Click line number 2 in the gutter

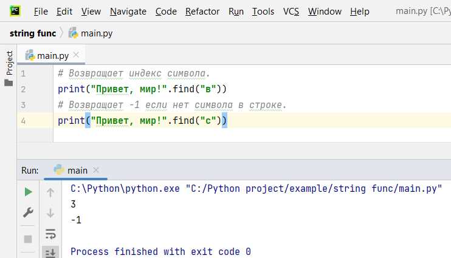pyautogui.click(x=23, y=89)
